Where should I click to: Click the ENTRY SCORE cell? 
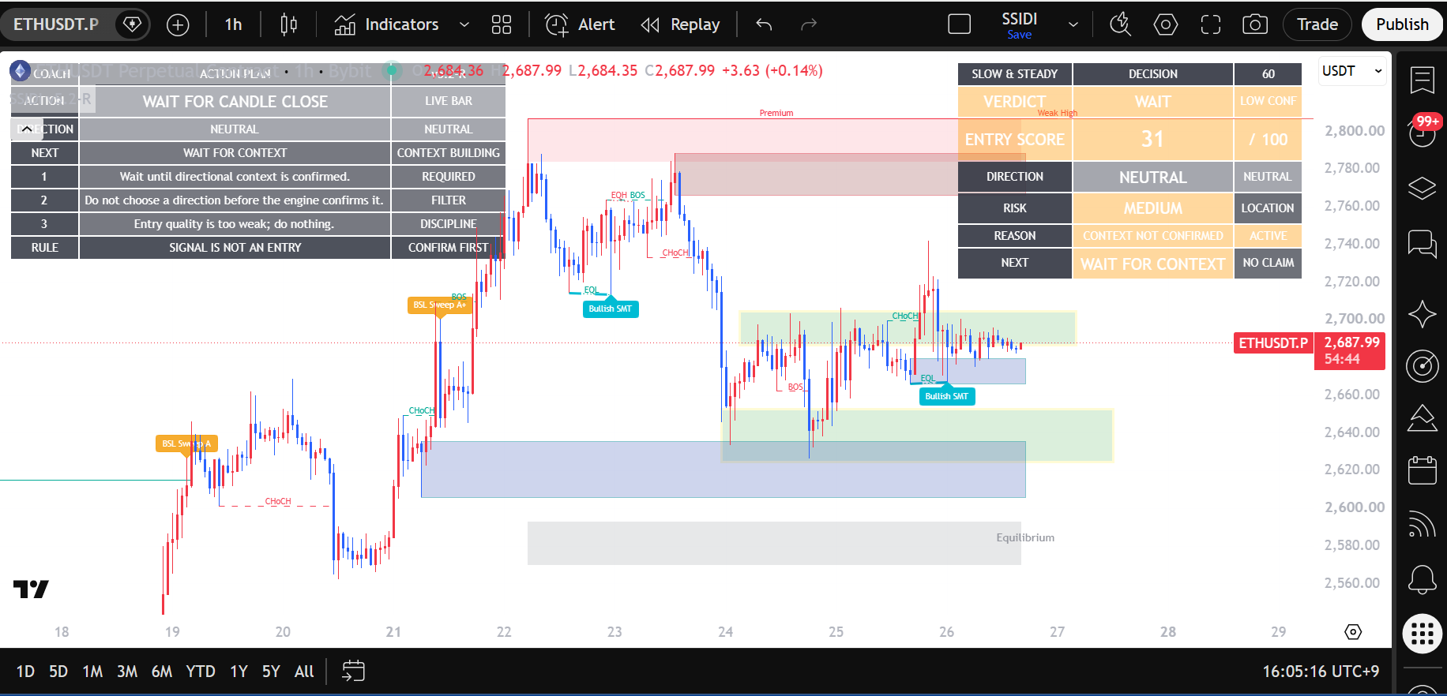pyautogui.click(x=1015, y=140)
